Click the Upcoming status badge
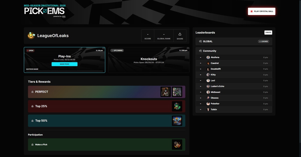The height and width of the screenshot is (157, 301). (x=117, y=50)
